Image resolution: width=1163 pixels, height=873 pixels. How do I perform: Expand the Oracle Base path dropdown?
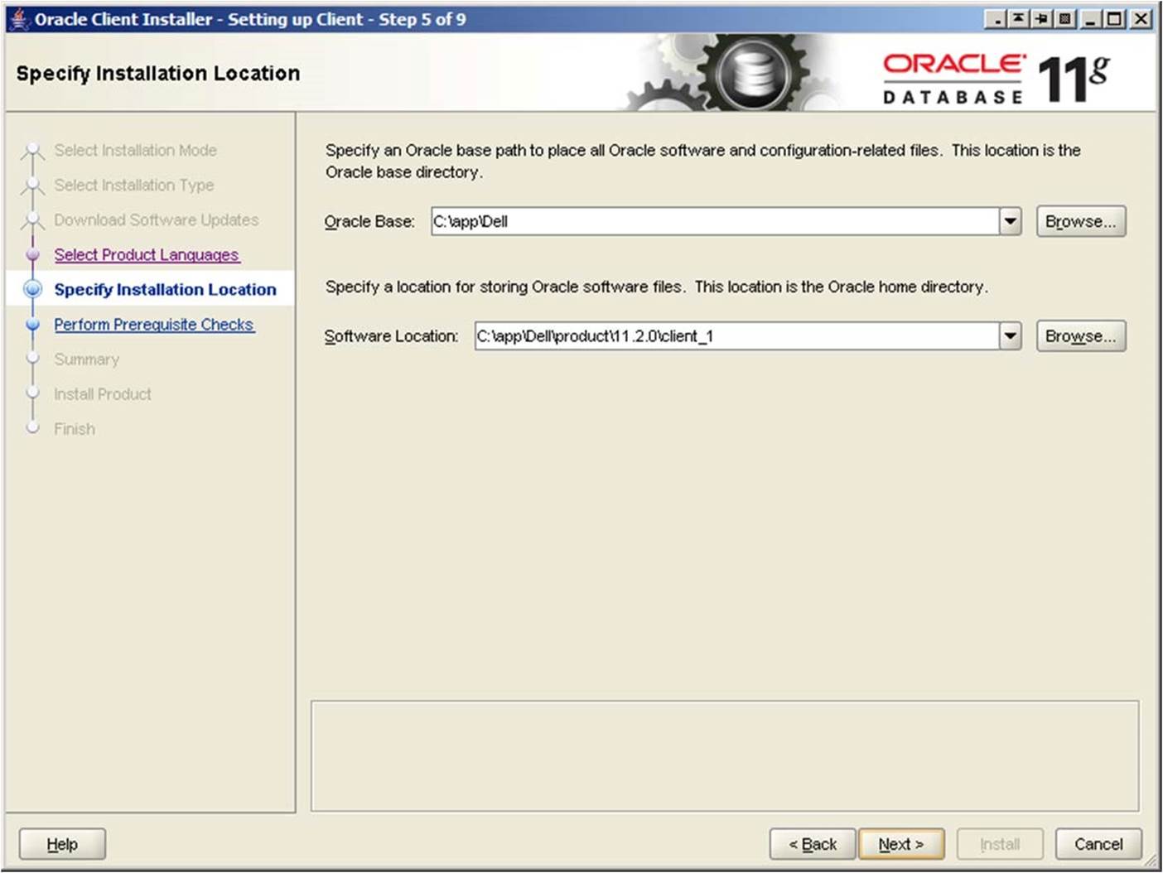pyautogui.click(x=1010, y=221)
